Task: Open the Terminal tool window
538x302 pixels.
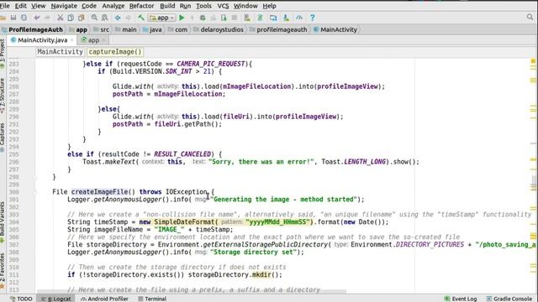Action: [x=152, y=299]
